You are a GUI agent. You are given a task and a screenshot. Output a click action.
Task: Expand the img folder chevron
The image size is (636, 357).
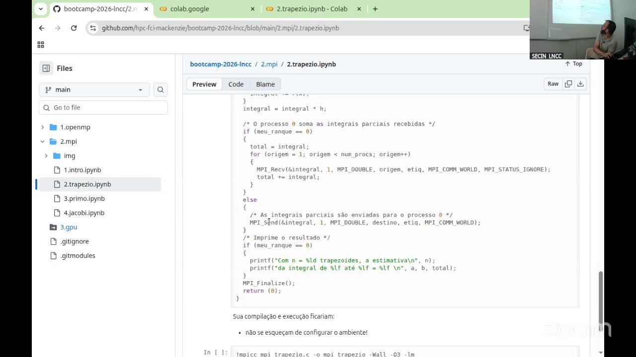(46, 156)
